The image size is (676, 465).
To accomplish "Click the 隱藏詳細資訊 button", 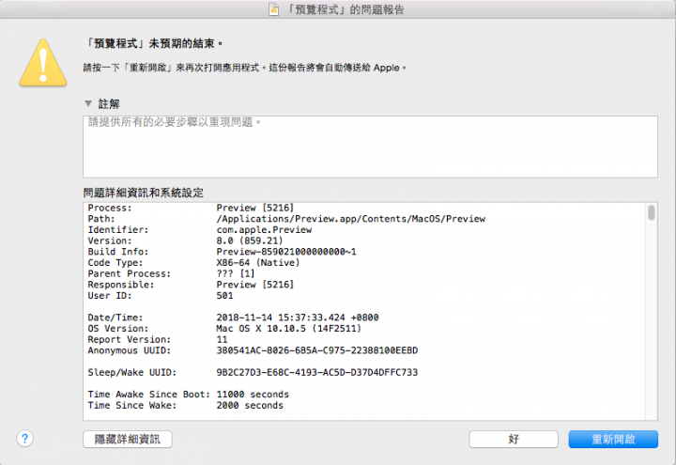I will pos(128,439).
